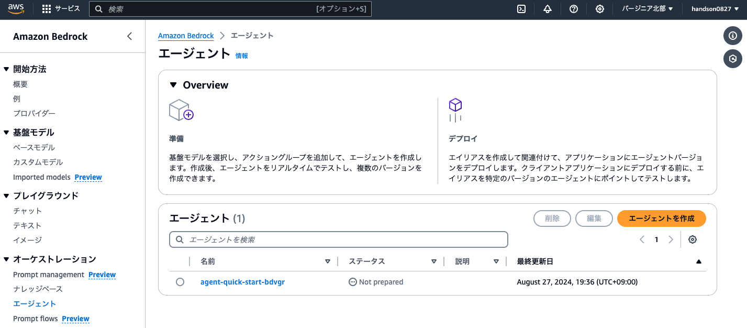Open ベースモデル in the sidebar

point(34,148)
